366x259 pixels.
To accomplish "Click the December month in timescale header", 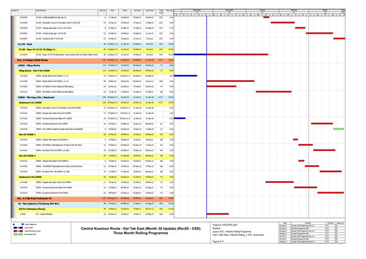I will tap(229, 10).
